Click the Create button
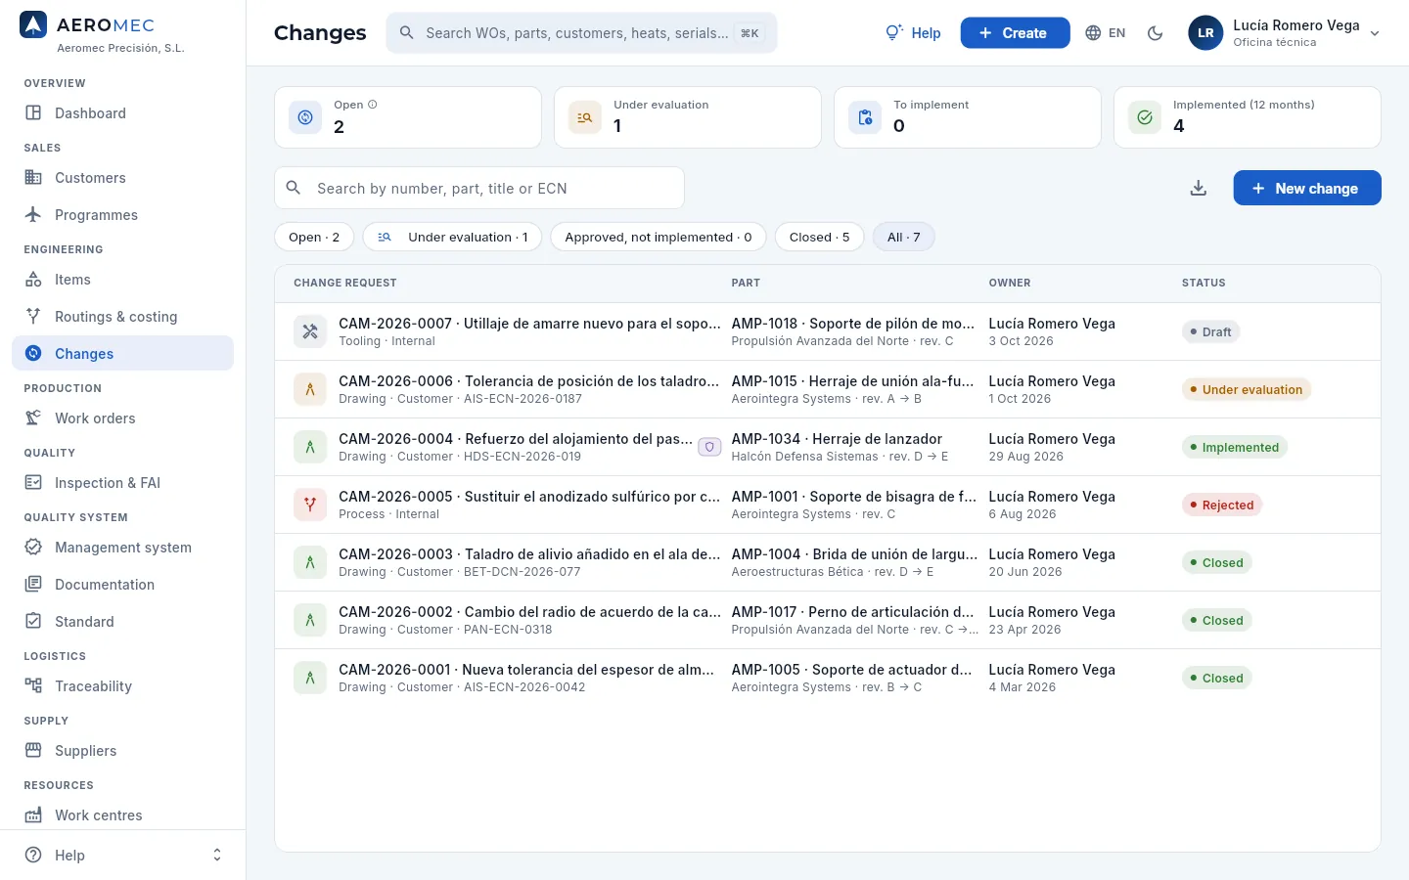 coord(1015,33)
